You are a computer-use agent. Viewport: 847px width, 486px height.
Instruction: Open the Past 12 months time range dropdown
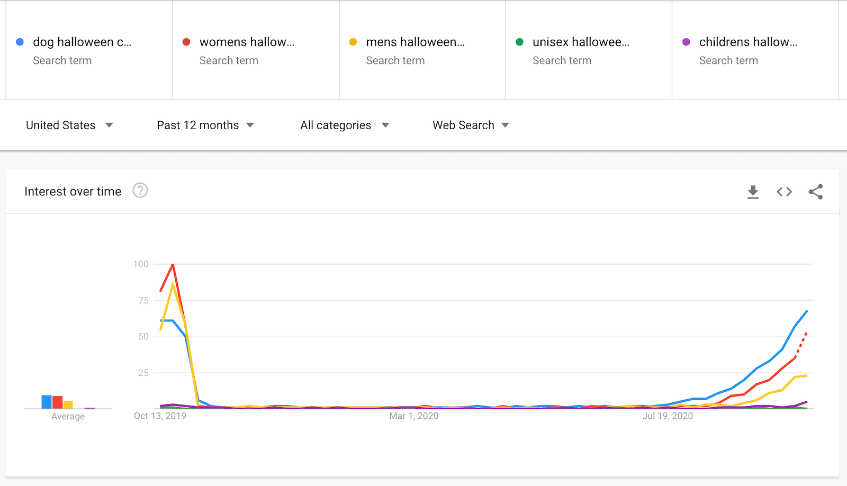click(x=205, y=125)
